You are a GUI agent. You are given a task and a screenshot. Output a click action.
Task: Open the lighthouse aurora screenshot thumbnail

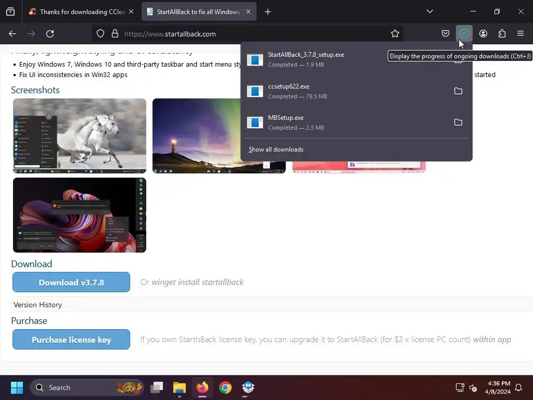point(196,136)
